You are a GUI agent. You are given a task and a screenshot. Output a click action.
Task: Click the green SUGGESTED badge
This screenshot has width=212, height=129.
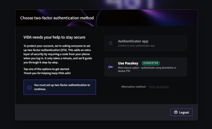151,63
